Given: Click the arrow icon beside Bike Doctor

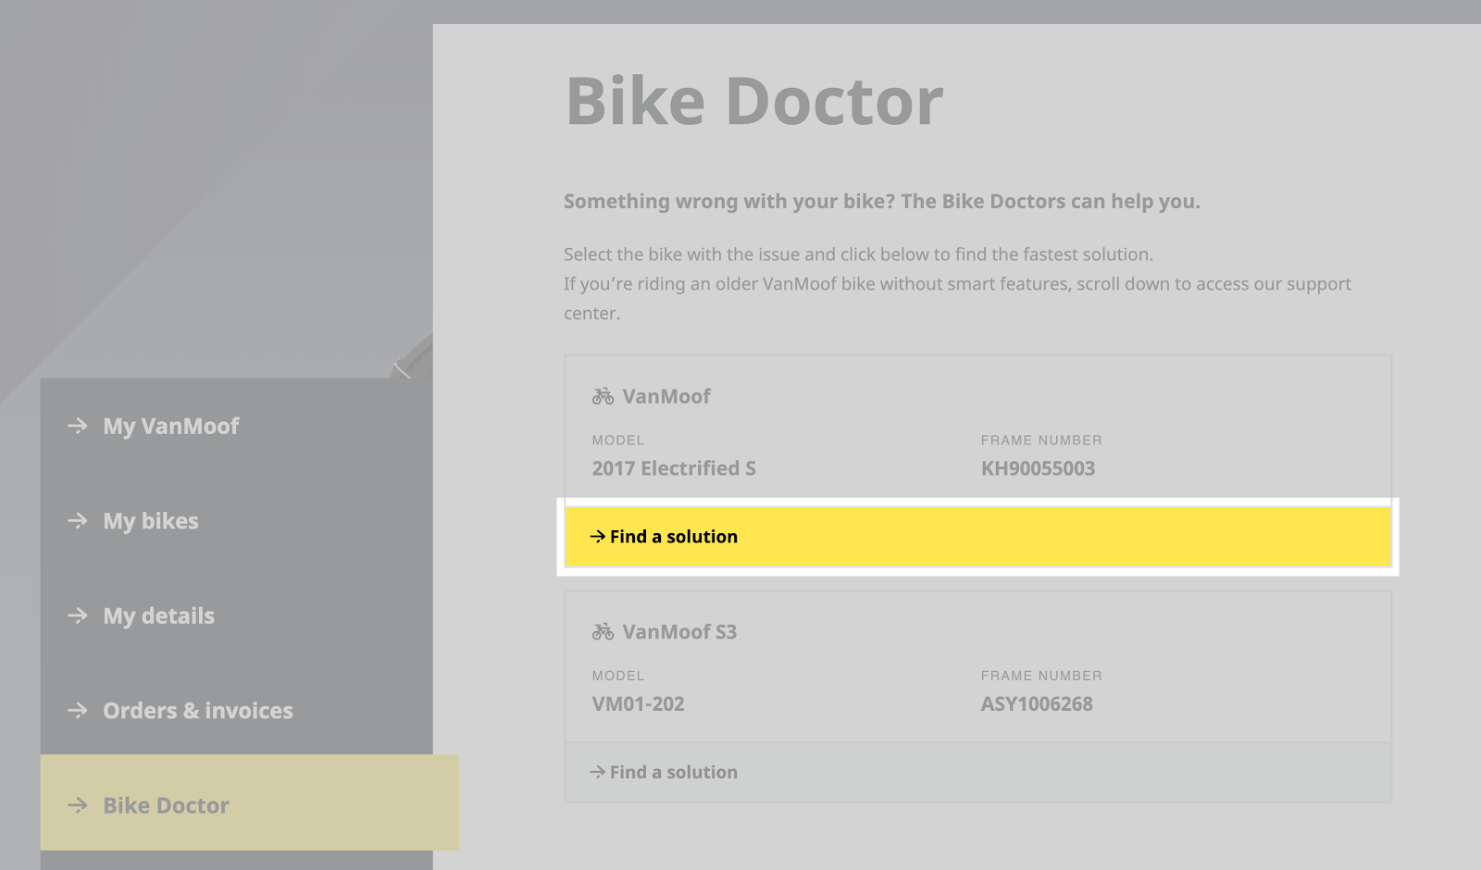Looking at the screenshot, I should coord(78,805).
